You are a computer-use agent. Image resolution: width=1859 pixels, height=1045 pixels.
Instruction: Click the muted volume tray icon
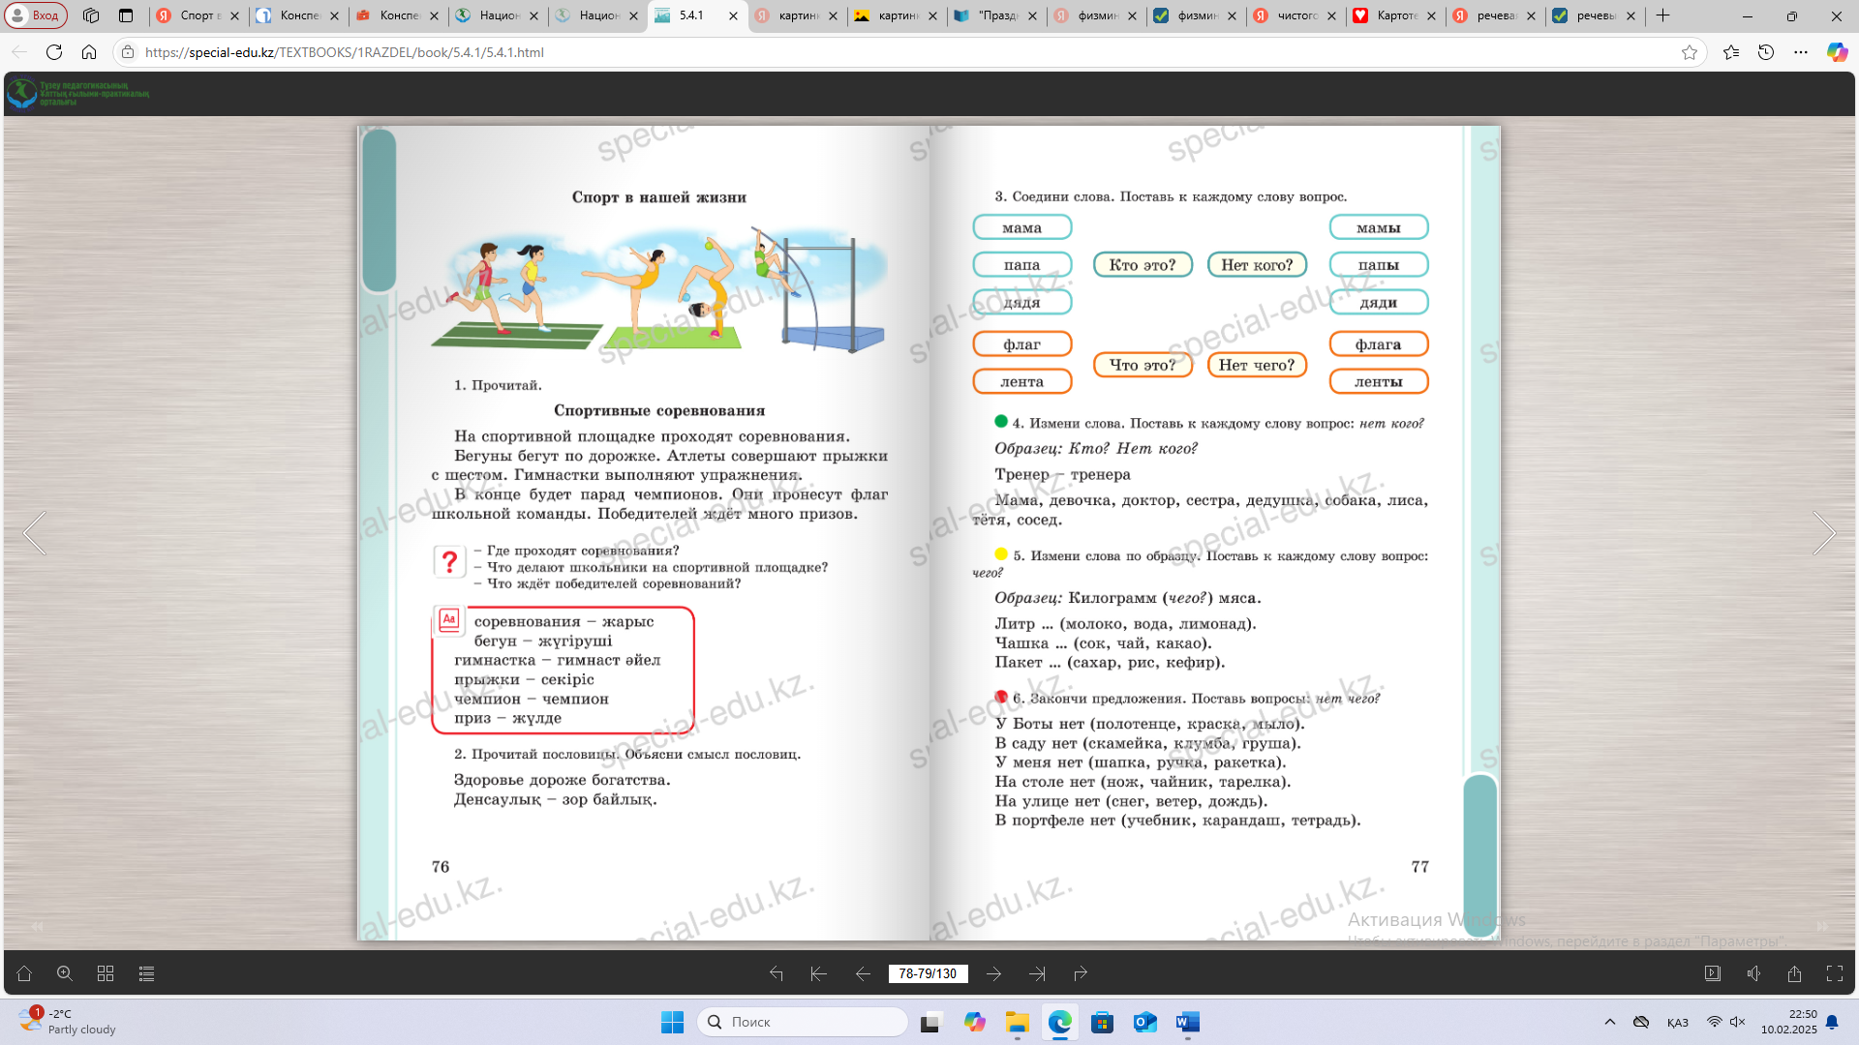tap(1738, 1022)
